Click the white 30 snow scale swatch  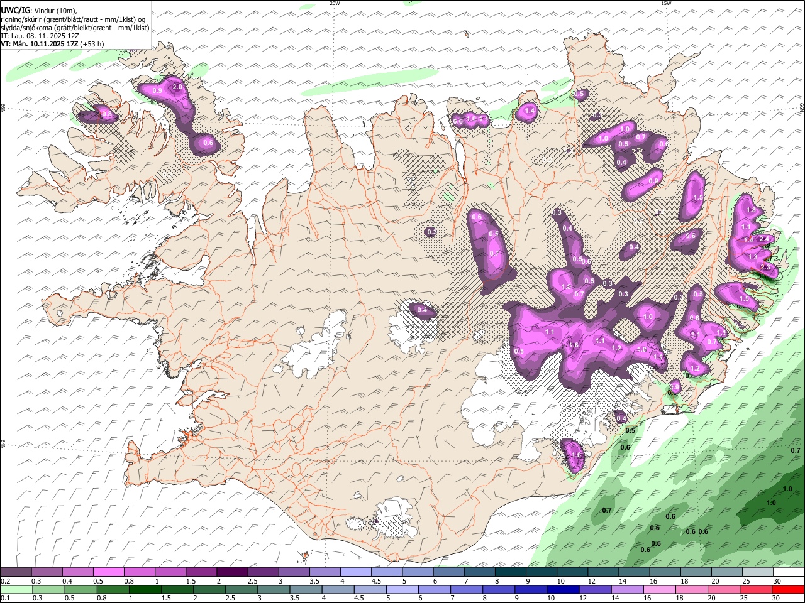(x=789, y=572)
